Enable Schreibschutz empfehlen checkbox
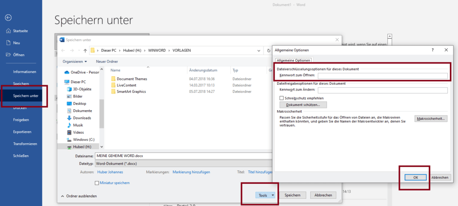Screen dimensions: 458x206 pos(282,98)
